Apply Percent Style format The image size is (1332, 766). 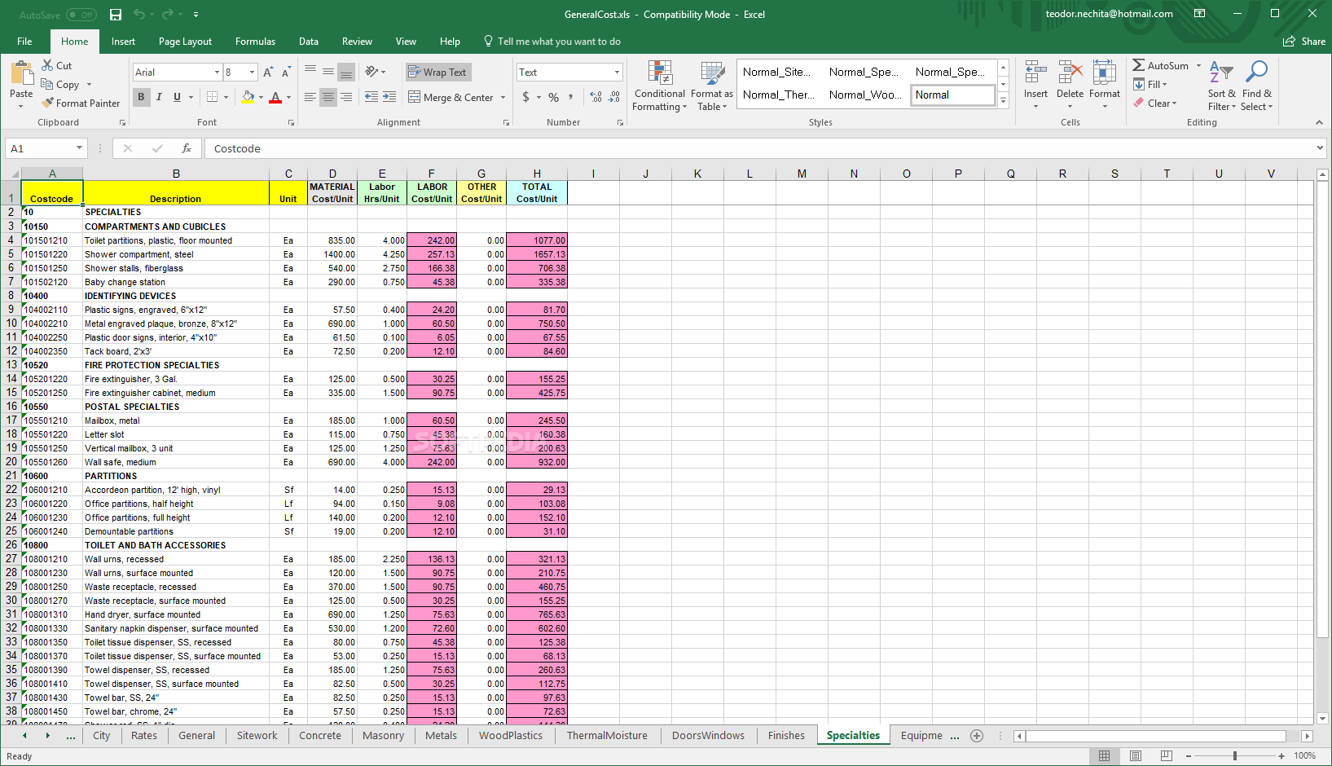(554, 97)
